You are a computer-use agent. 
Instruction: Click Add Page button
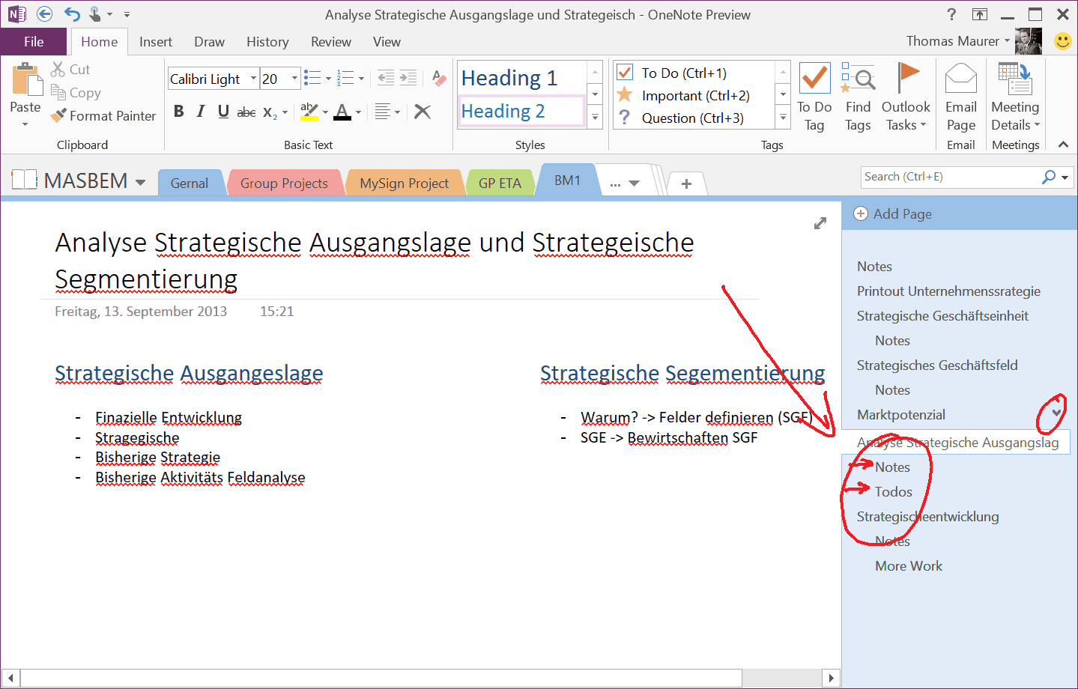coord(893,214)
